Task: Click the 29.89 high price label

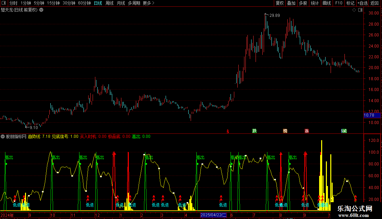Action: [x=274, y=15]
